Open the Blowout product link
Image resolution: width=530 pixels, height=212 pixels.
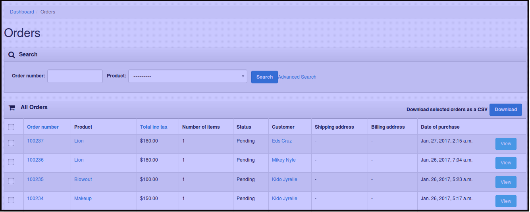[83, 179]
